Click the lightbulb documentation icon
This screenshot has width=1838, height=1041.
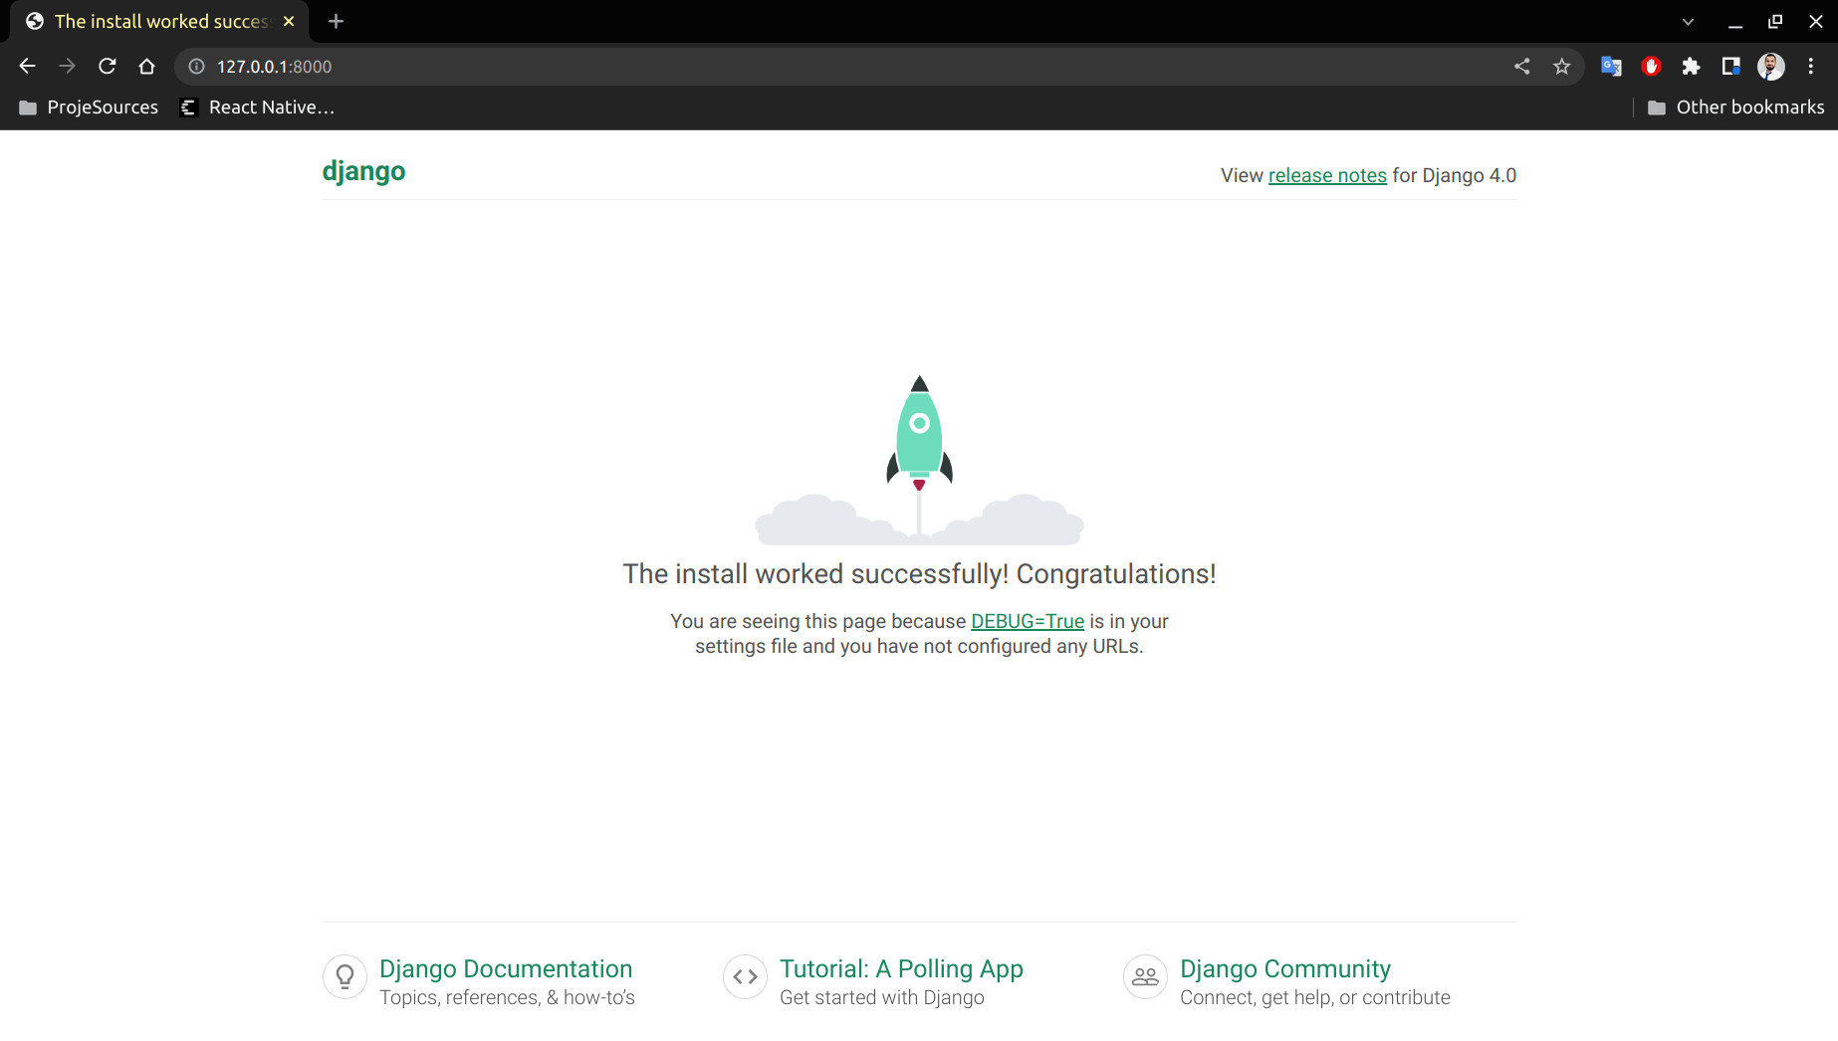[345, 977]
